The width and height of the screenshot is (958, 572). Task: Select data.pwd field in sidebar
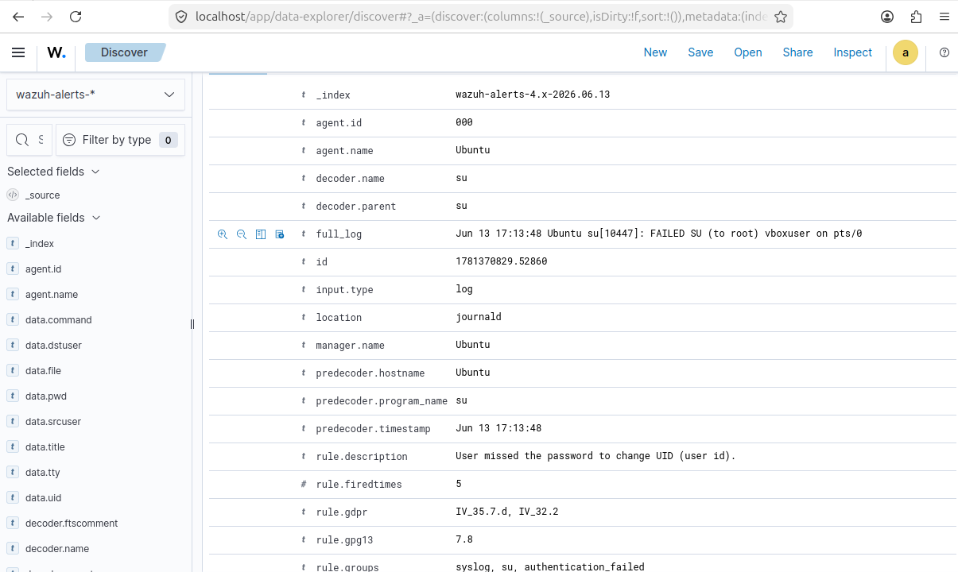(x=46, y=396)
